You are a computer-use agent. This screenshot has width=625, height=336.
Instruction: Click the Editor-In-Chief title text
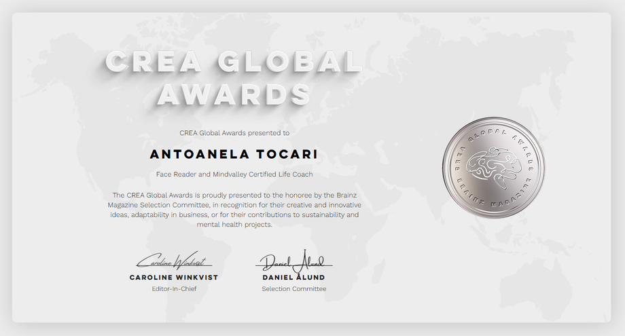[x=174, y=289]
